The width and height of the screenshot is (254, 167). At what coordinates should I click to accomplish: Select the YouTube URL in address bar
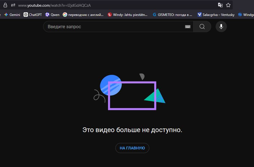coord(54,5)
